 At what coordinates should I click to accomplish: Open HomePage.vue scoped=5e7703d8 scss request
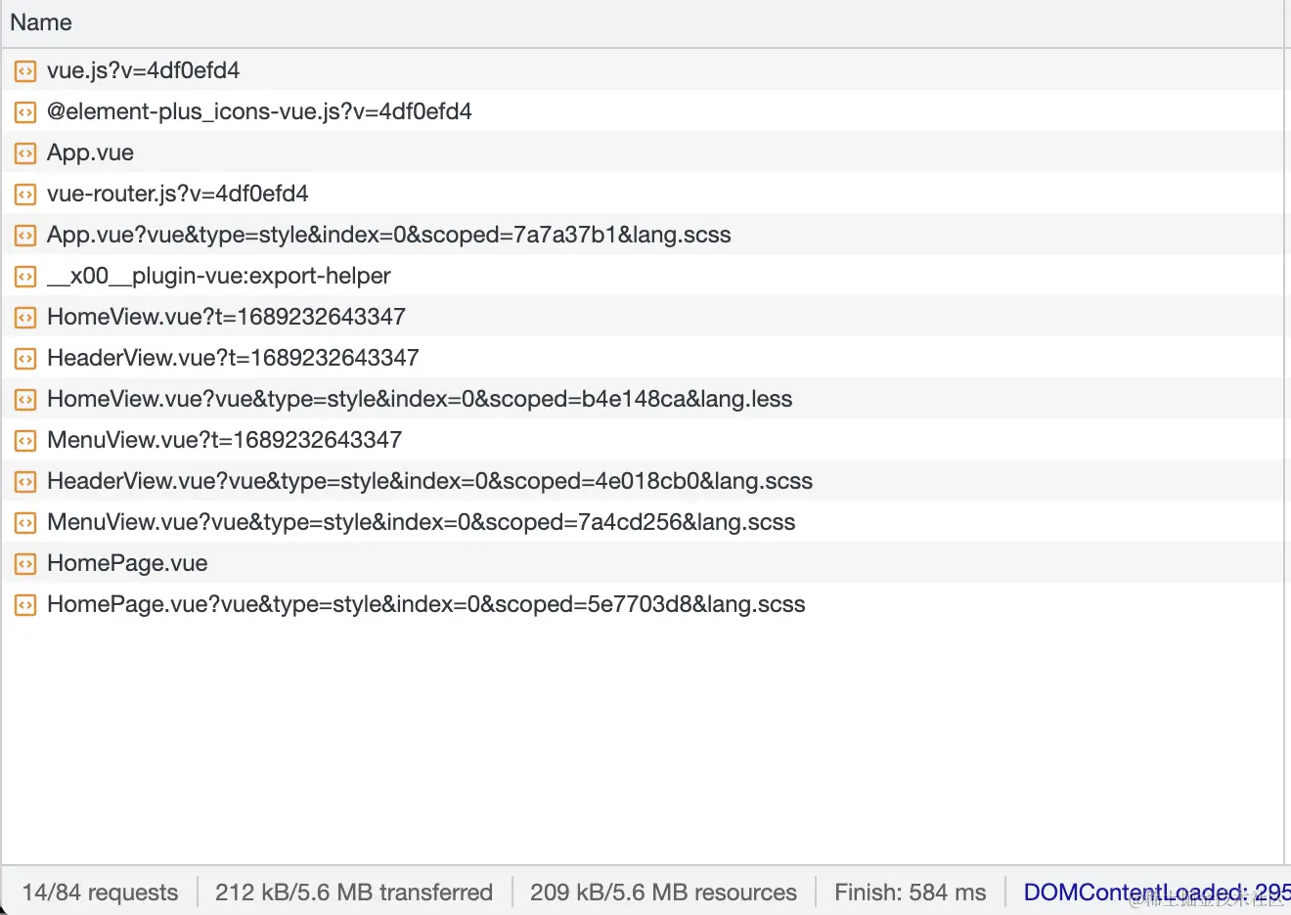point(425,604)
